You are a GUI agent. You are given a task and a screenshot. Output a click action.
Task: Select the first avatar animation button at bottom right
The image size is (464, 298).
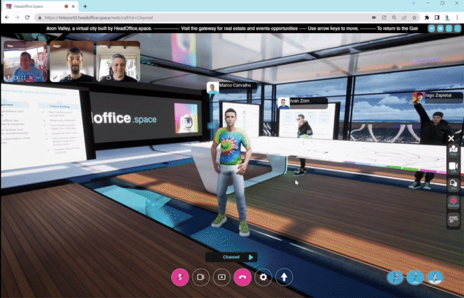pos(396,277)
